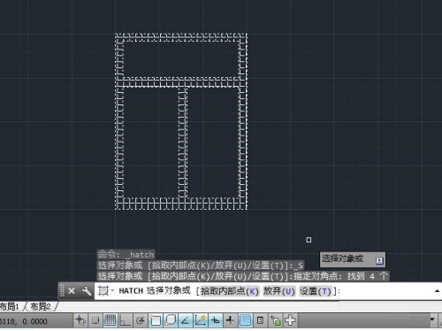Screen dimensions: 442x331
Task: Click the Quick Properties status icon
Action: click(261, 320)
